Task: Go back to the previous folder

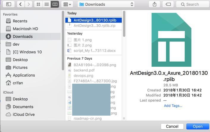Action: [x=20, y=4]
